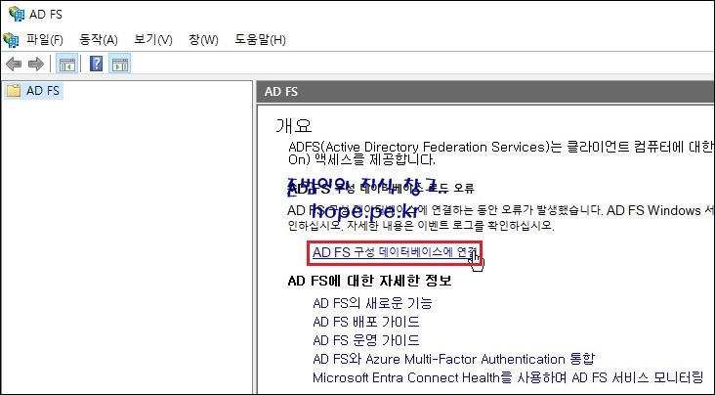Image resolution: width=715 pixels, height=395 pixels.
Task: Open the 파일(F) menu
Action: [44, 40]
